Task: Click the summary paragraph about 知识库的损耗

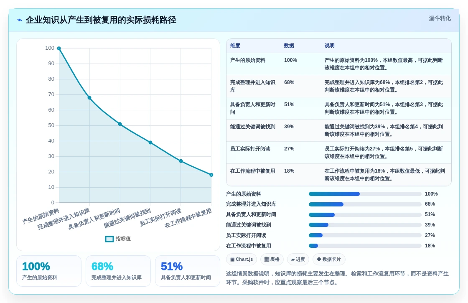Action: [x=337, y=278]
